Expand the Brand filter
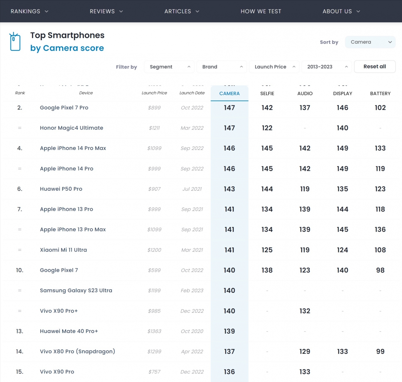The image size is (402, 382). pos(222,67)
